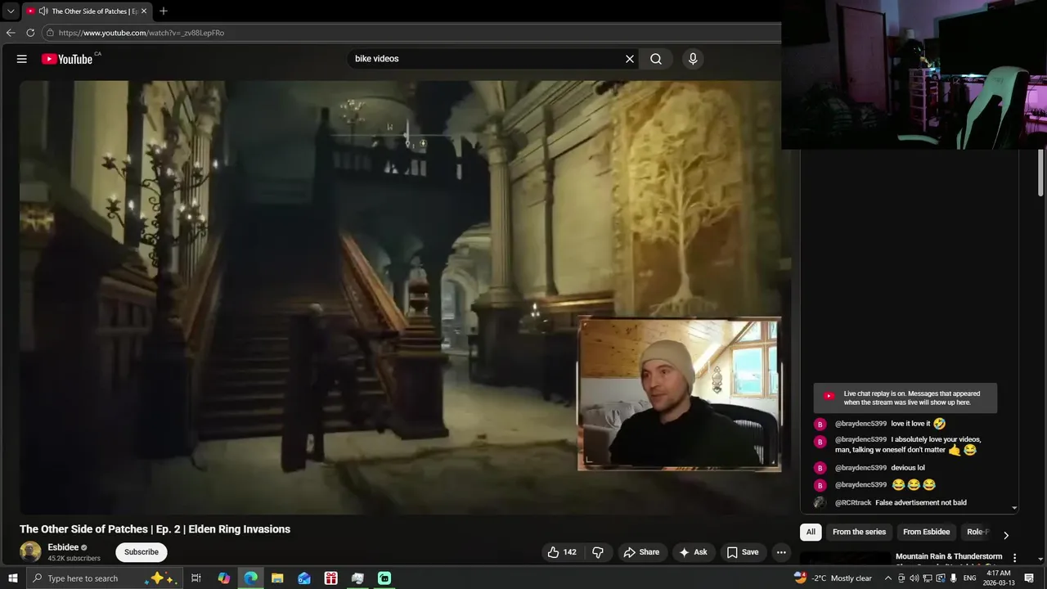The height and width of the screenshot is (589, 1047).
Task: Subscribe to the Esbidee channel
Action: [x=142, y=552]
